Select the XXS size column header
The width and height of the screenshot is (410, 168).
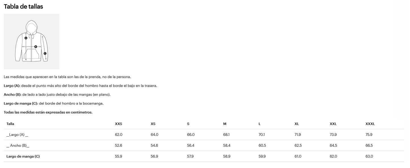click(x=118, y=124)
